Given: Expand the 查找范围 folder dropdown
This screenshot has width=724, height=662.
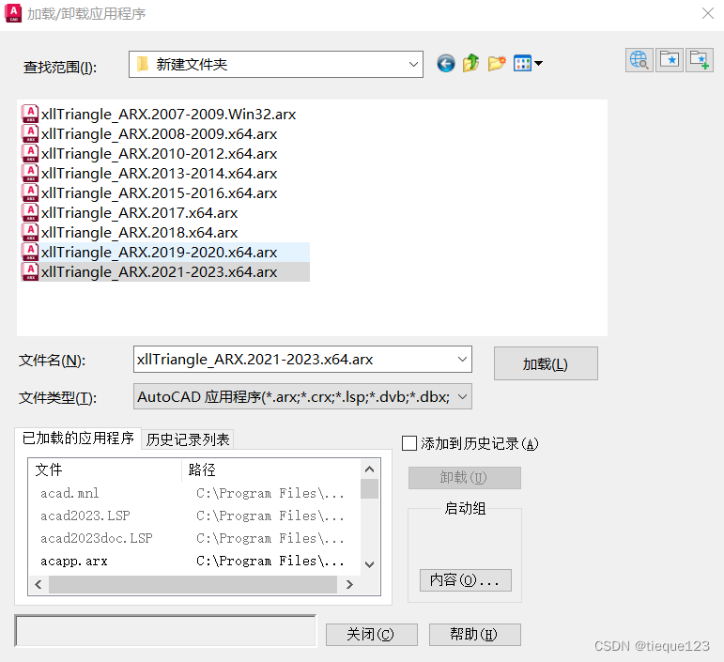Looking at the screenshot, I should pyautogui.click(x=413, y=64).
